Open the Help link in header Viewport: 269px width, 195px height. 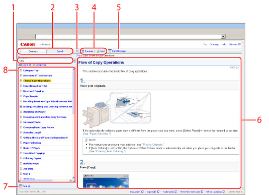pyautogui.click(x=224, y=44)
